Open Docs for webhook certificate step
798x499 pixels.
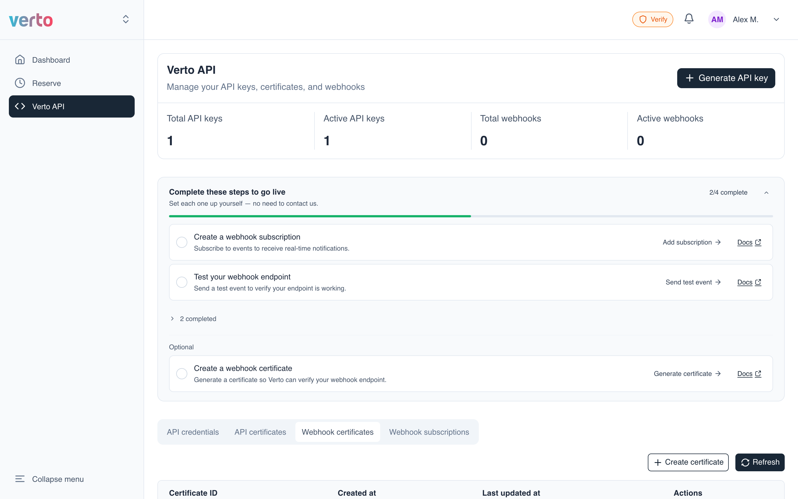(749, 374)
